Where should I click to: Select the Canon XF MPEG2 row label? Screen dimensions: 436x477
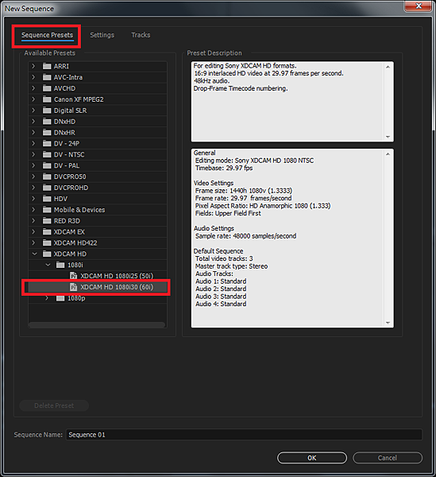click(79, 99)
